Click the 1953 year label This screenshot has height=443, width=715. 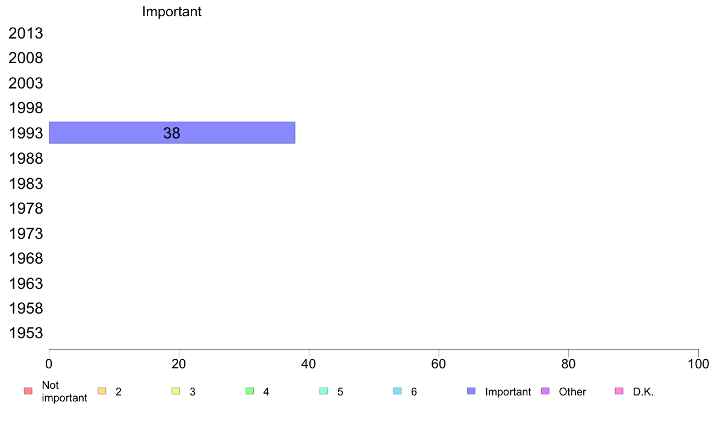pos(26,333)
